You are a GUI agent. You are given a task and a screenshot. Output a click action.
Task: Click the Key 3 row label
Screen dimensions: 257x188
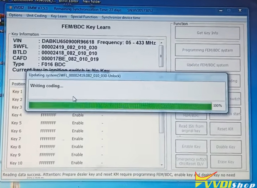tap(17, 107)
